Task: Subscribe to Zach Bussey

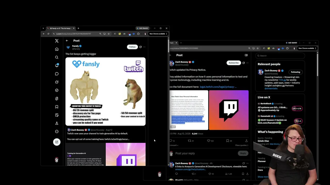Action: [234, 63]
